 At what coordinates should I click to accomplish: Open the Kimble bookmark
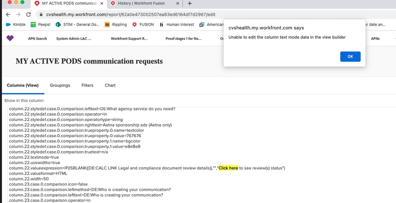(x=15, y=25)
